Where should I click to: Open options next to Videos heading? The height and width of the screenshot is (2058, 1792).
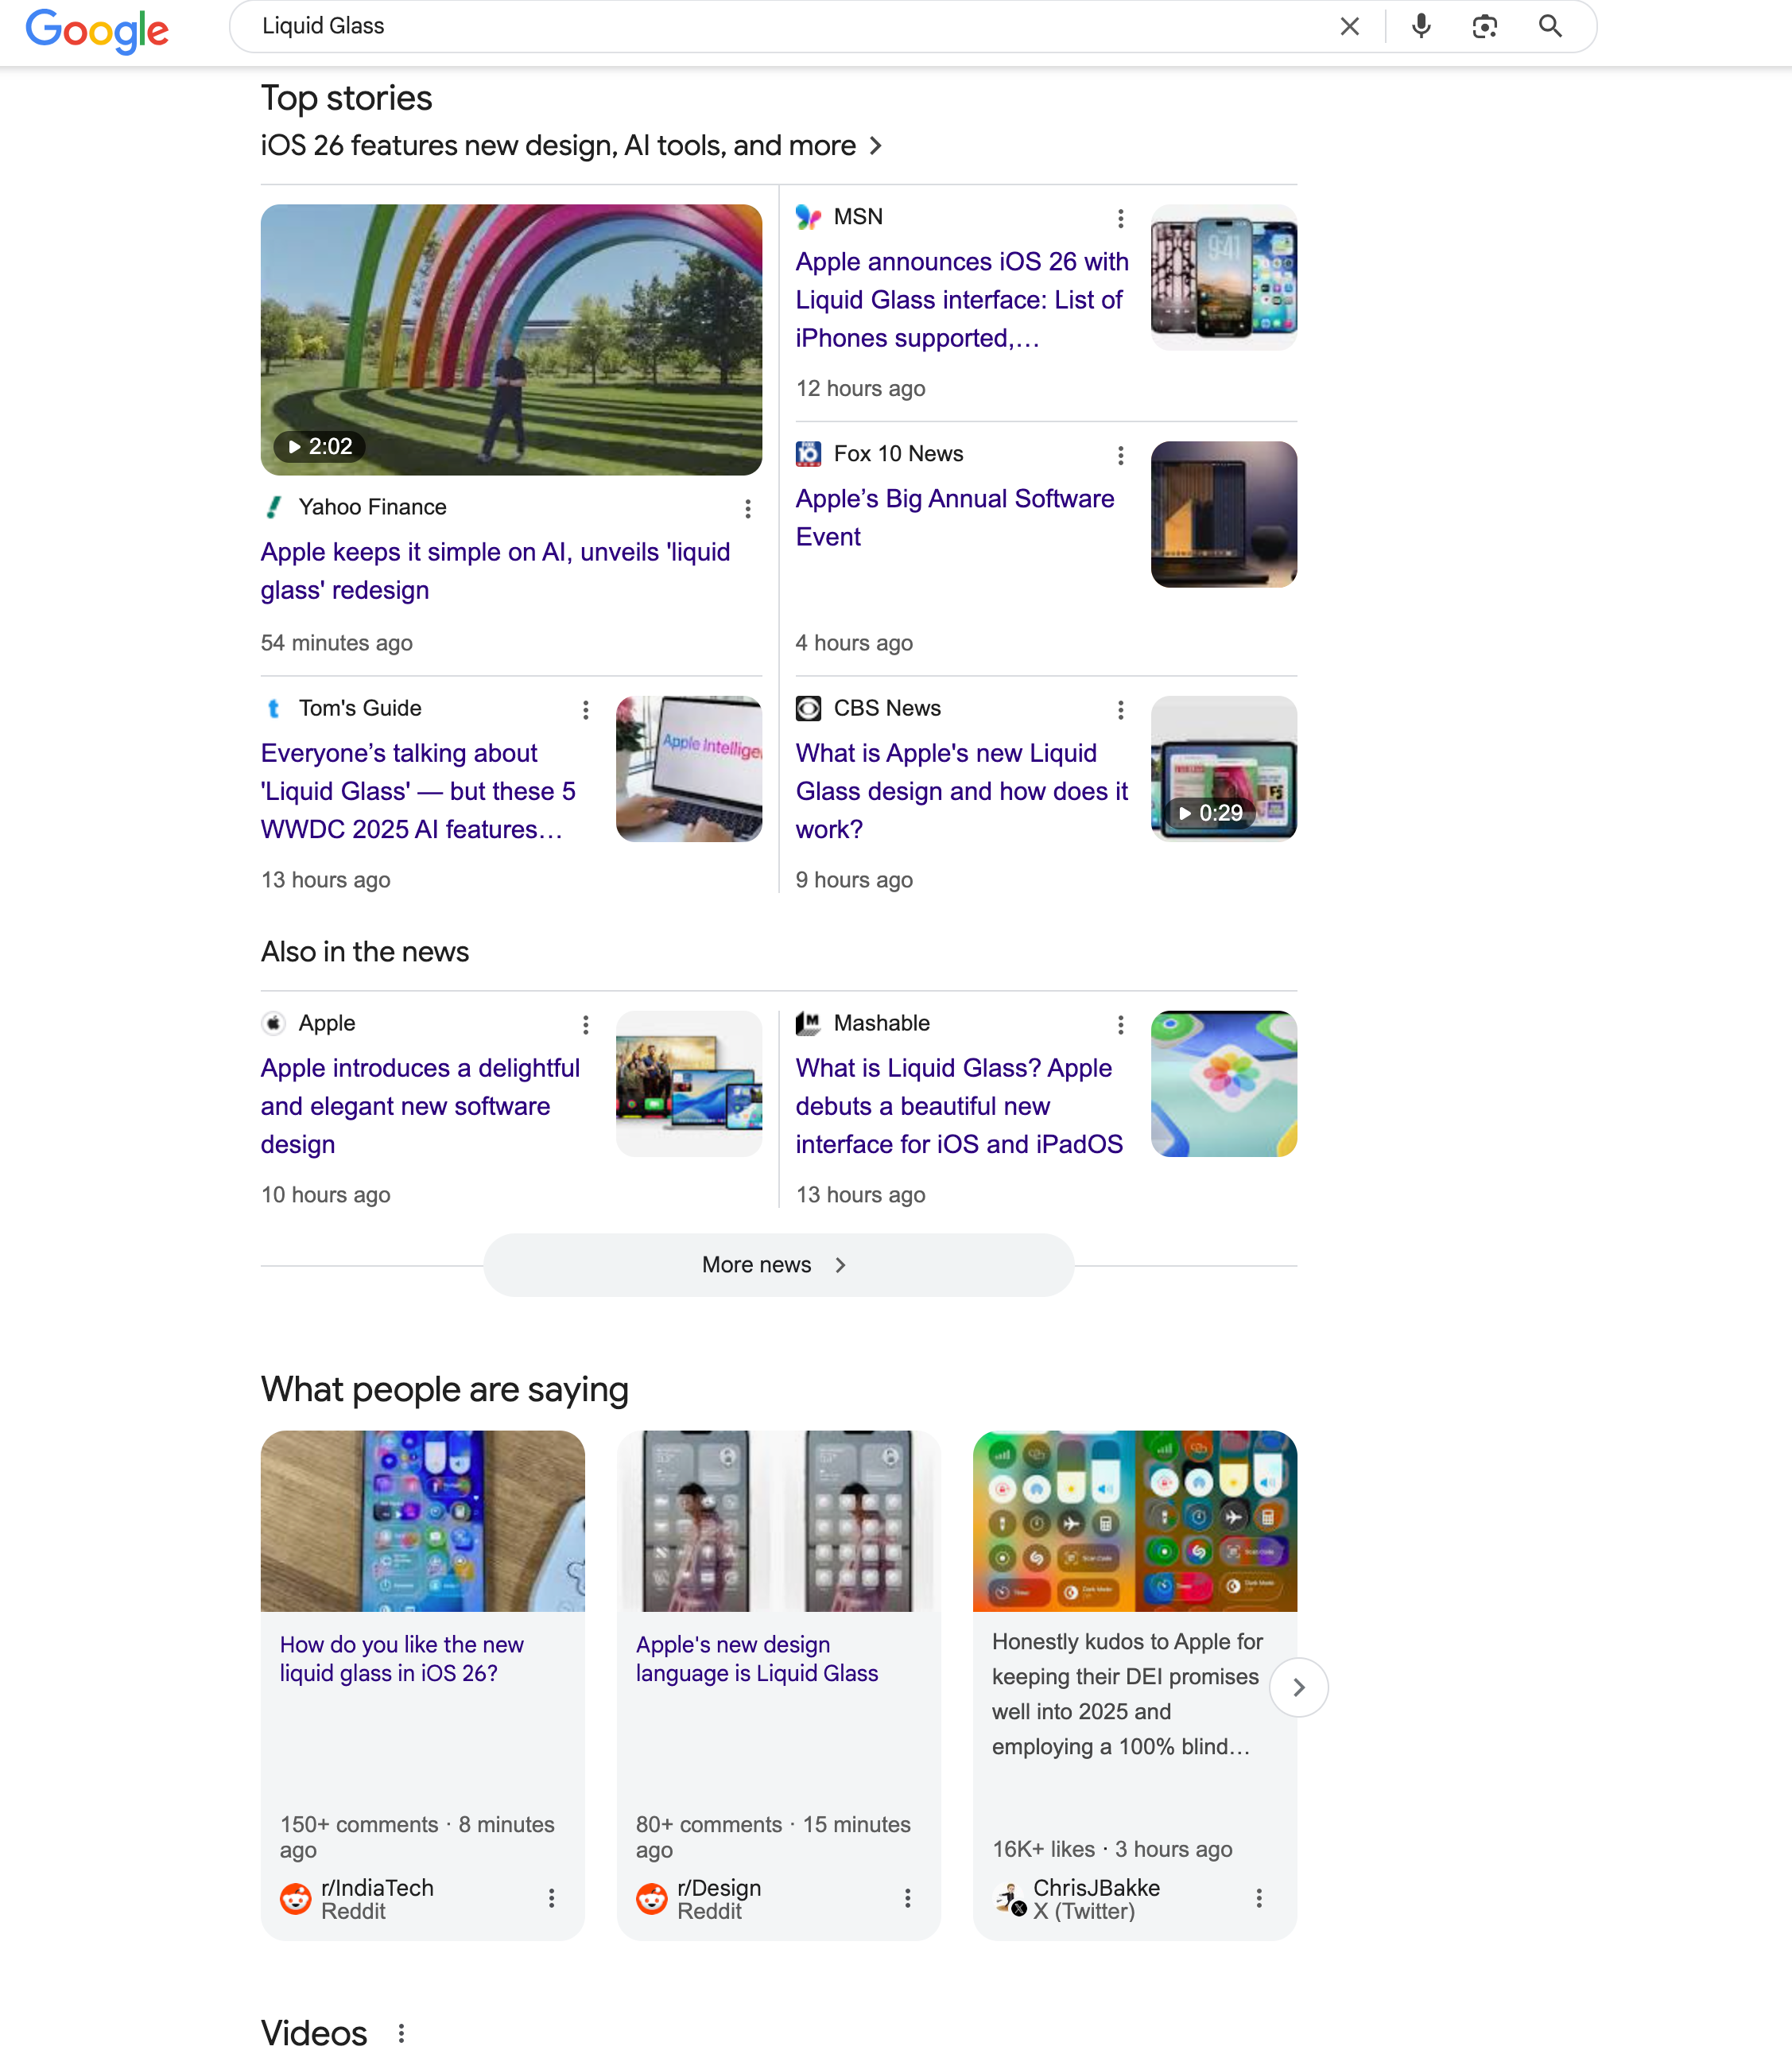(401, 2033)
